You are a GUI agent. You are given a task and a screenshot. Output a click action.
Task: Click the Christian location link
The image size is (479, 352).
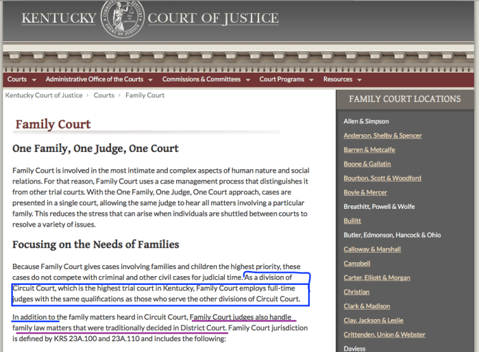pyautogui.click(x=356, y=292)
